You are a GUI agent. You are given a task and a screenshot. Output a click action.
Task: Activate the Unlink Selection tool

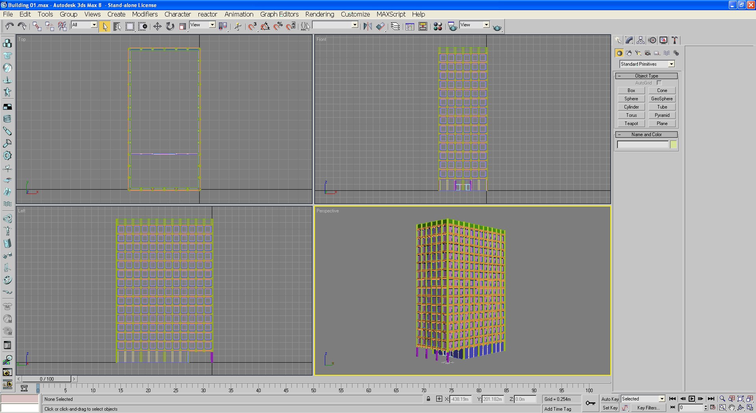point(50,26)
